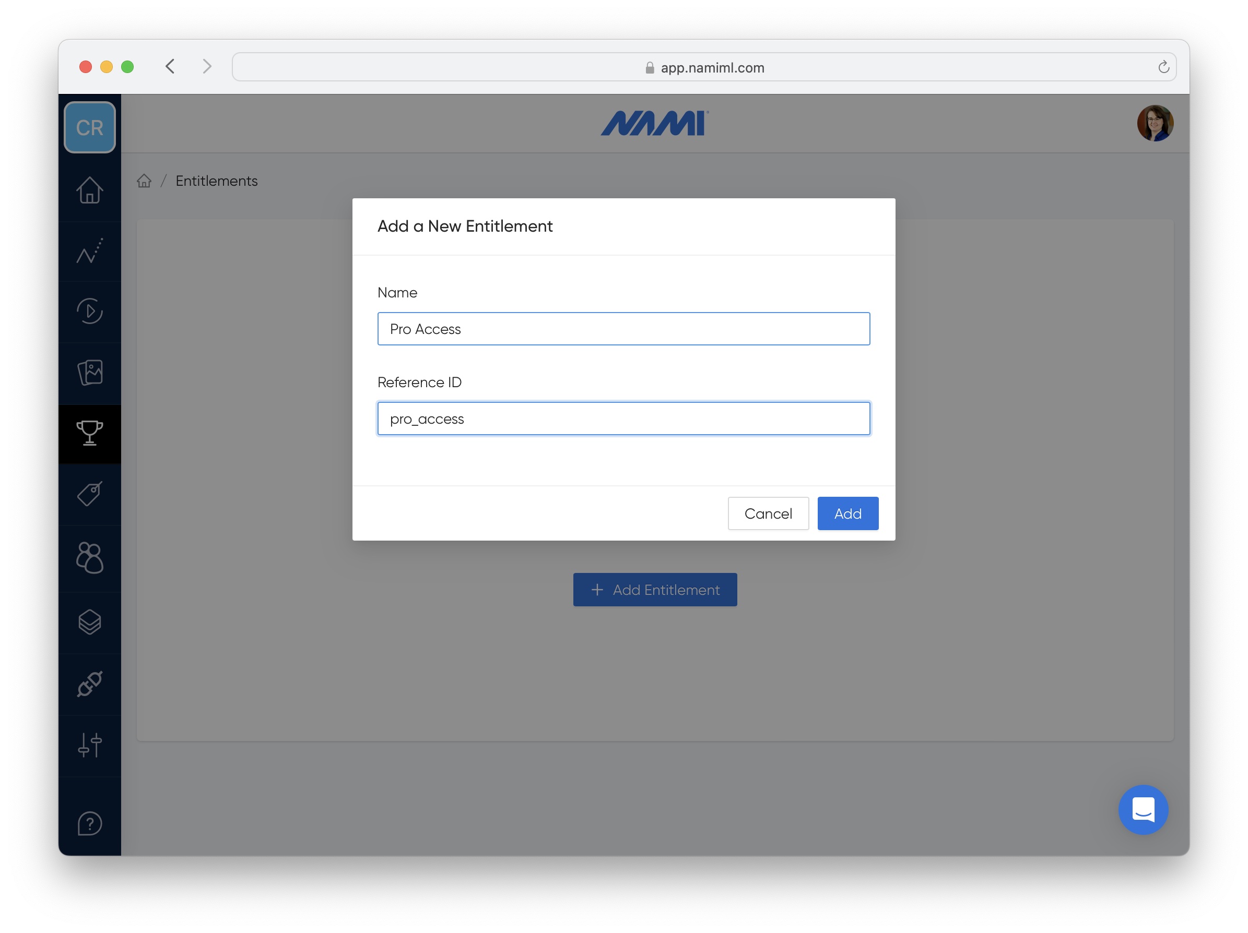Open the products price tag icon
Viewport: 1248px width, 933px height.
(x=89, y=494)
